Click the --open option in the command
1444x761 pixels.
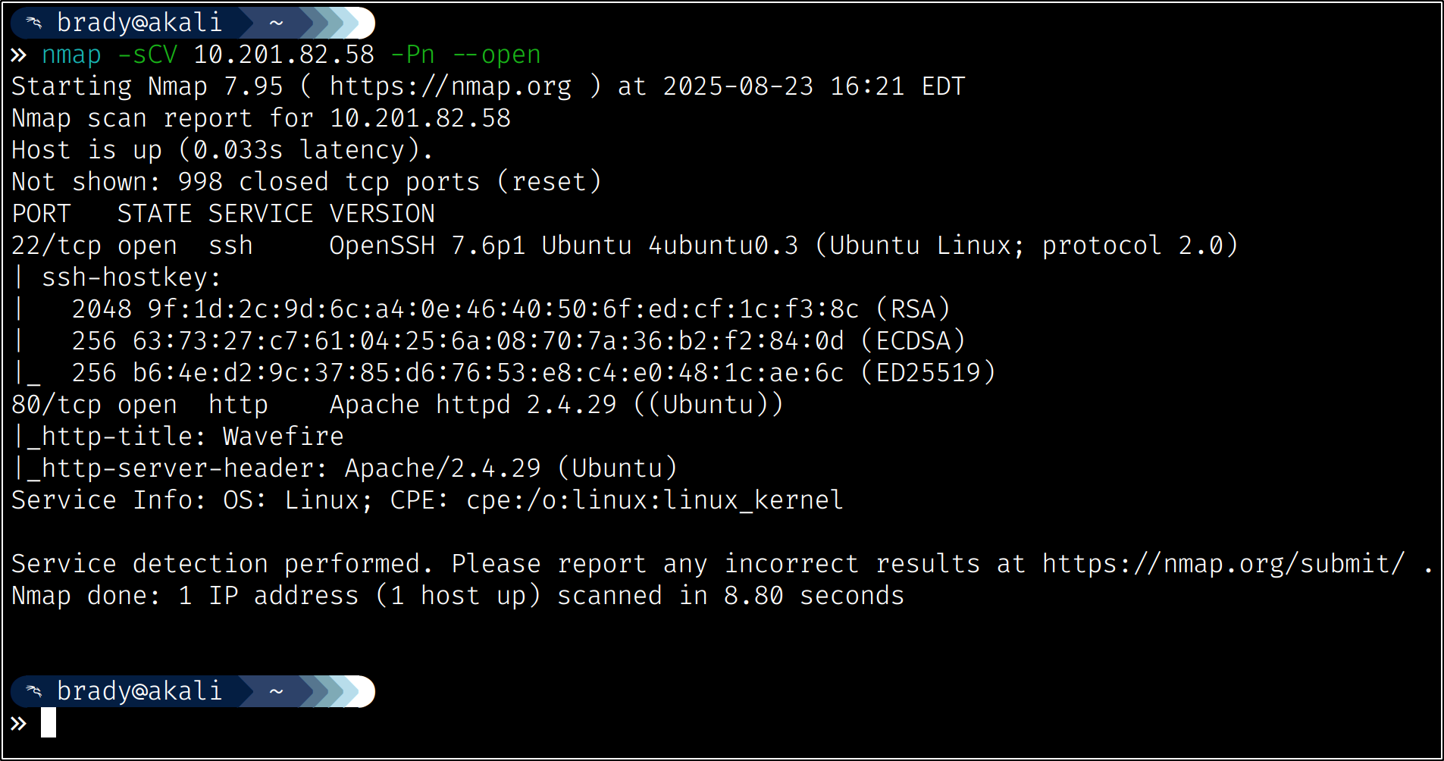496,55
